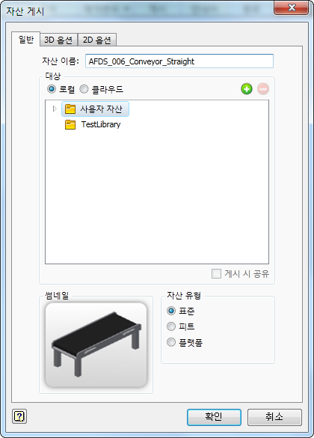
Task: Close the 자산 게시 dialog with X
Action: click(x=292, y=7)
